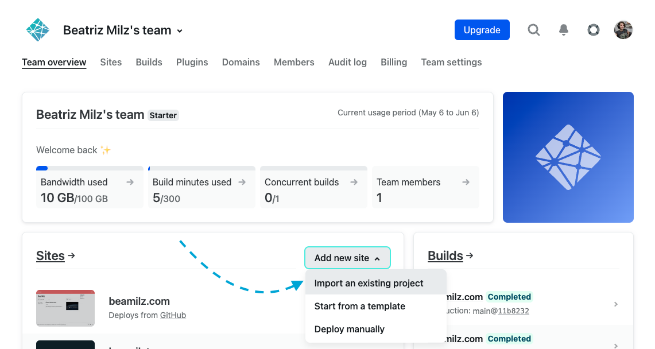Open the Audit log tab
Screen dimensions: 655x349
click(347, 62)
